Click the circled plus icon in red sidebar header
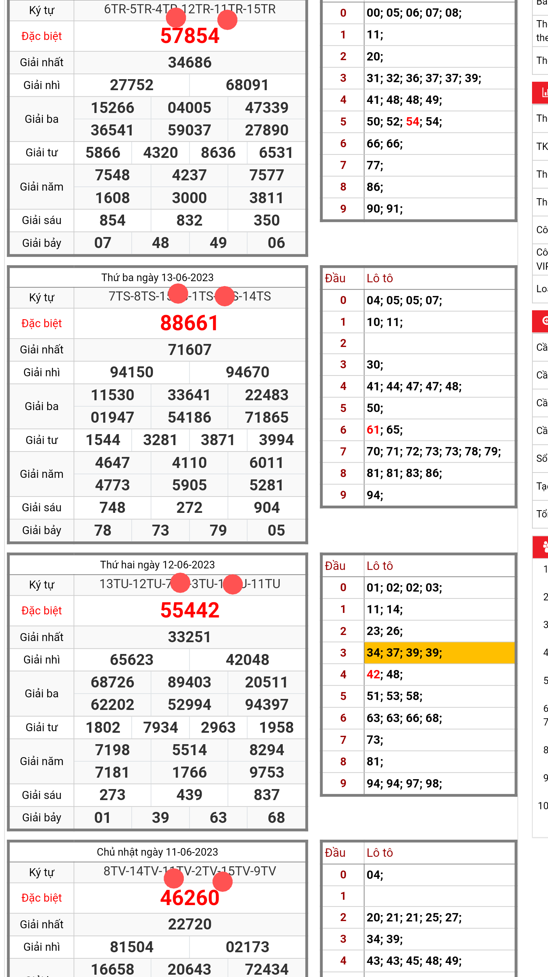Screen dimensions: 548x977 pyautogui.click(x=545, y=321)
